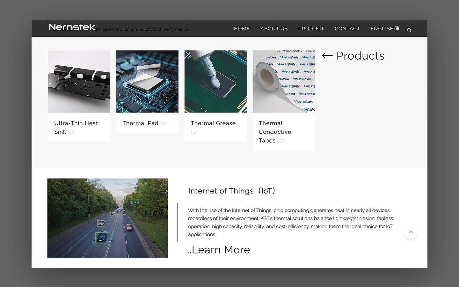Select the Thermal Pad product image
The image size is (459, 287).
pos(147,81)
